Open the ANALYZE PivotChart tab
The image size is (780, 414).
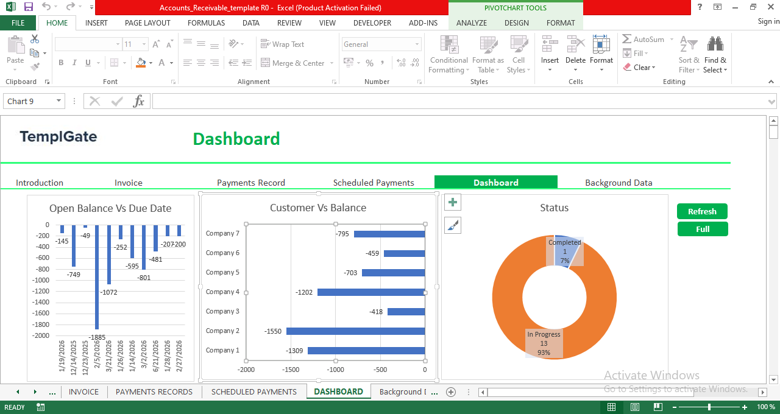point(472,23)
